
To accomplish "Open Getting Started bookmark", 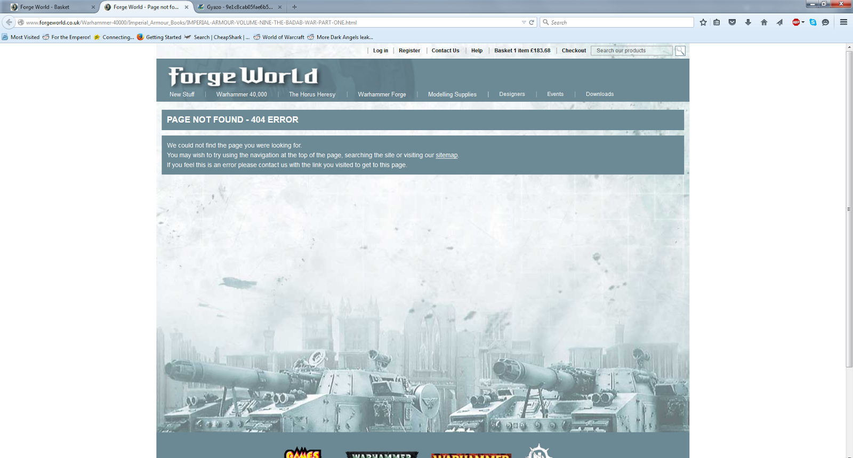I will (159, 37).
